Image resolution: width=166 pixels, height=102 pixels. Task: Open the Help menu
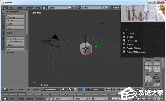pos(38,8)
